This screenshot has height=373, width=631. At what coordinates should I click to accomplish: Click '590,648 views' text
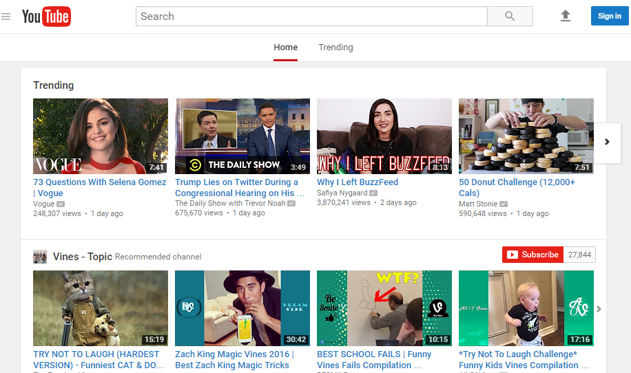click(x=483, y=213)
